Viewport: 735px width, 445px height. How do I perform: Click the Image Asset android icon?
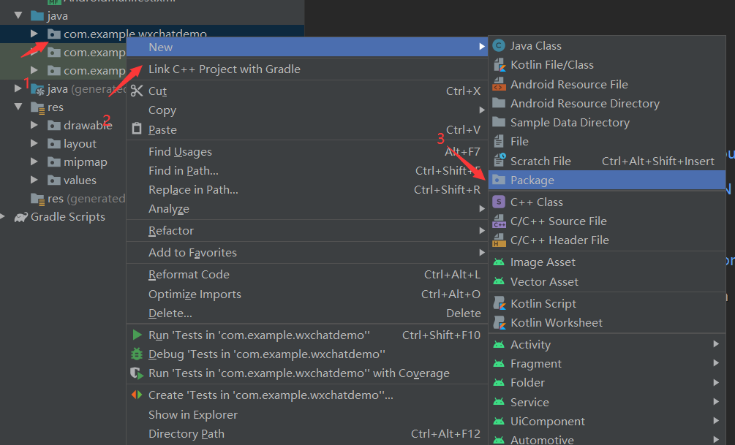coord(499,262)
